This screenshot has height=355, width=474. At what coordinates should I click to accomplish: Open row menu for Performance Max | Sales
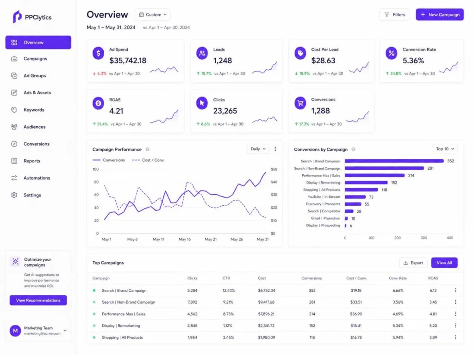click(455, 314)
